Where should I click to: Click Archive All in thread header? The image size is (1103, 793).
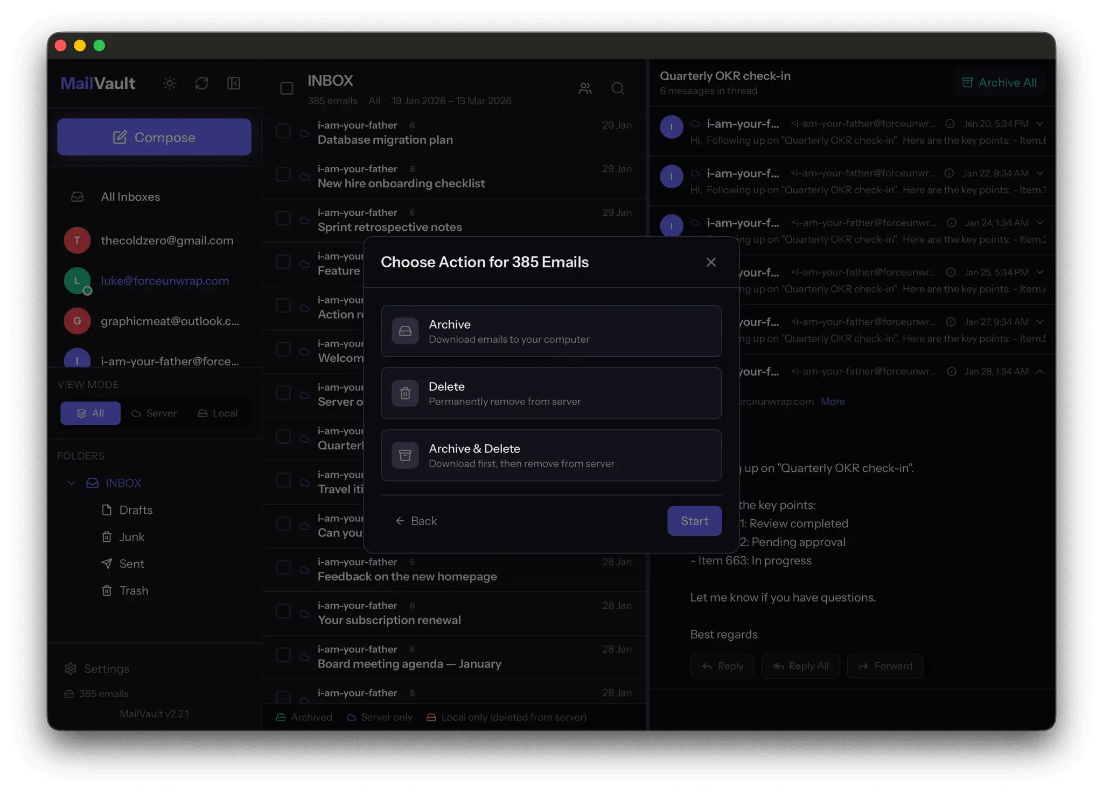(x=999, y=83)
